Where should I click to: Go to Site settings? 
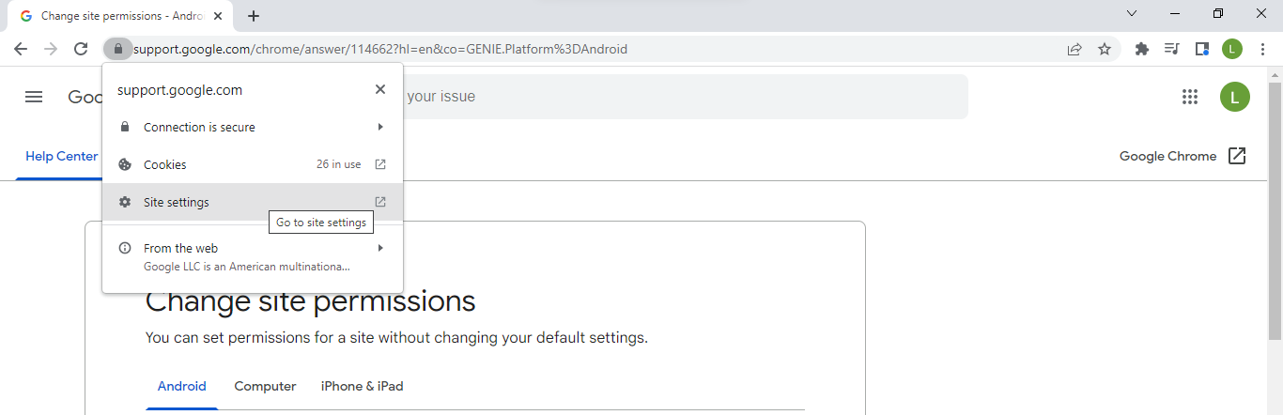pos(253,202)
